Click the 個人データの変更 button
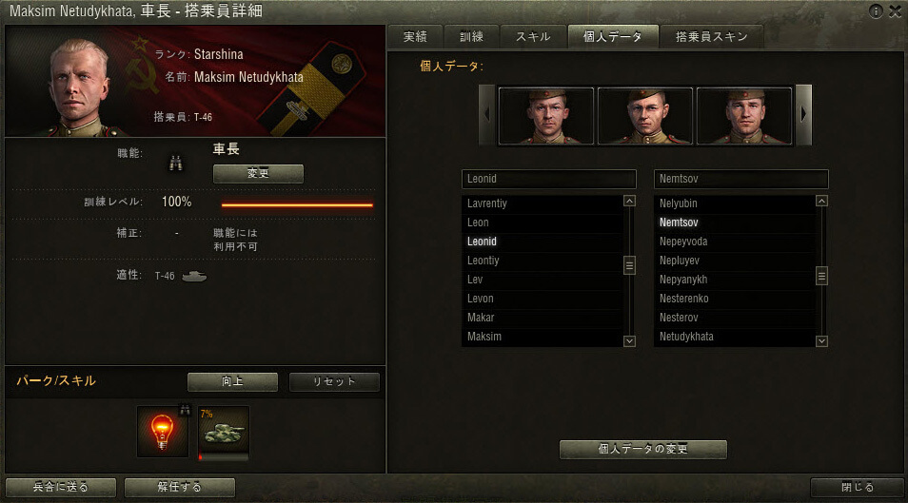908x503 pixels. [x=642, y=449]
